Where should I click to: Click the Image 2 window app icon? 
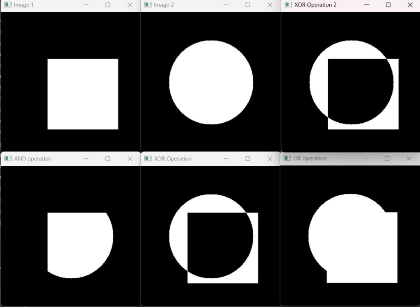click(148, 5)
